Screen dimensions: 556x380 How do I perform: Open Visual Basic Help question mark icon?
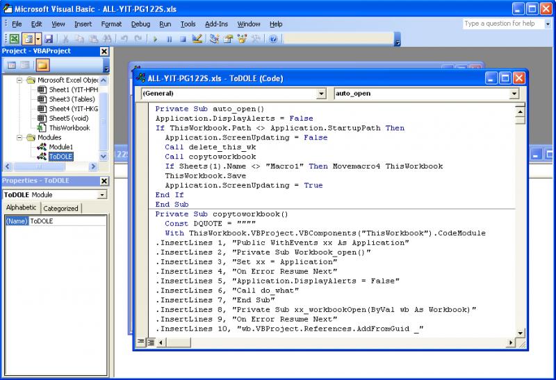point(272,39)
